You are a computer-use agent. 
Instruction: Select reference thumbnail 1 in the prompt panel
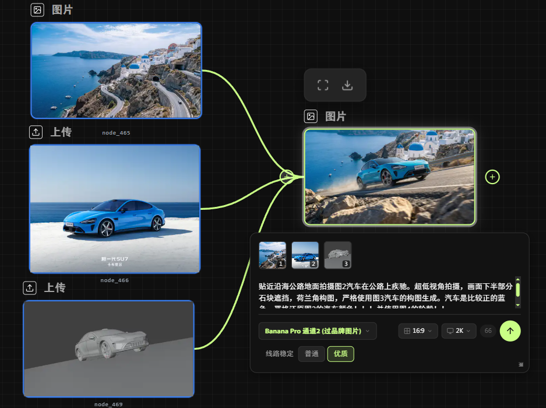click(x=272, y=255)
